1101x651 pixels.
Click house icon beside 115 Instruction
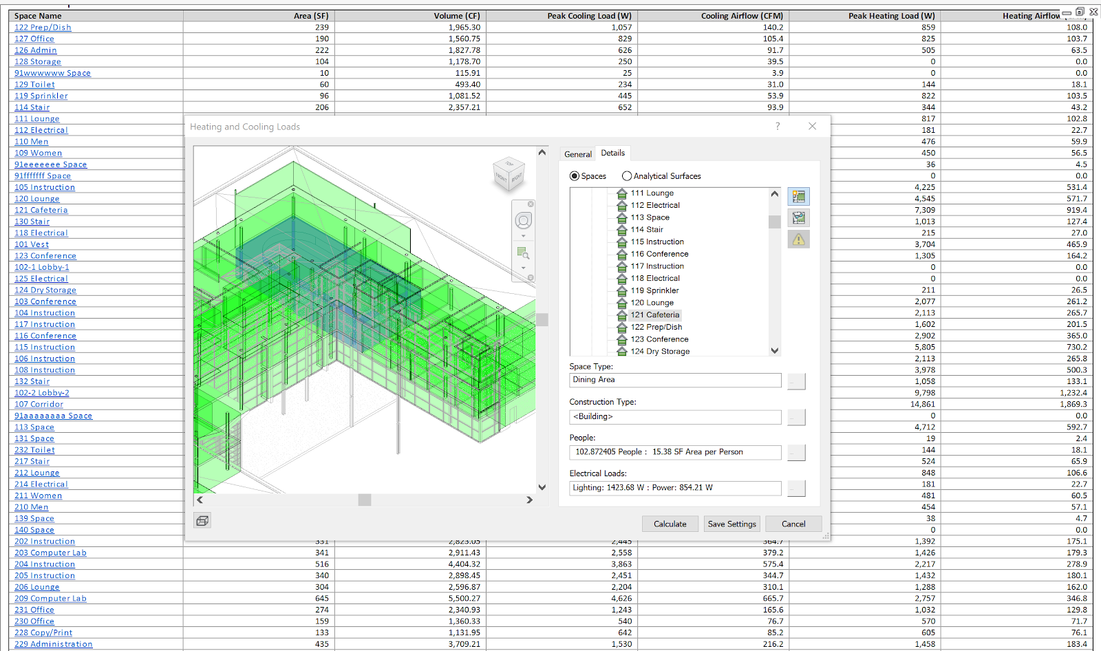coord(622,242)
